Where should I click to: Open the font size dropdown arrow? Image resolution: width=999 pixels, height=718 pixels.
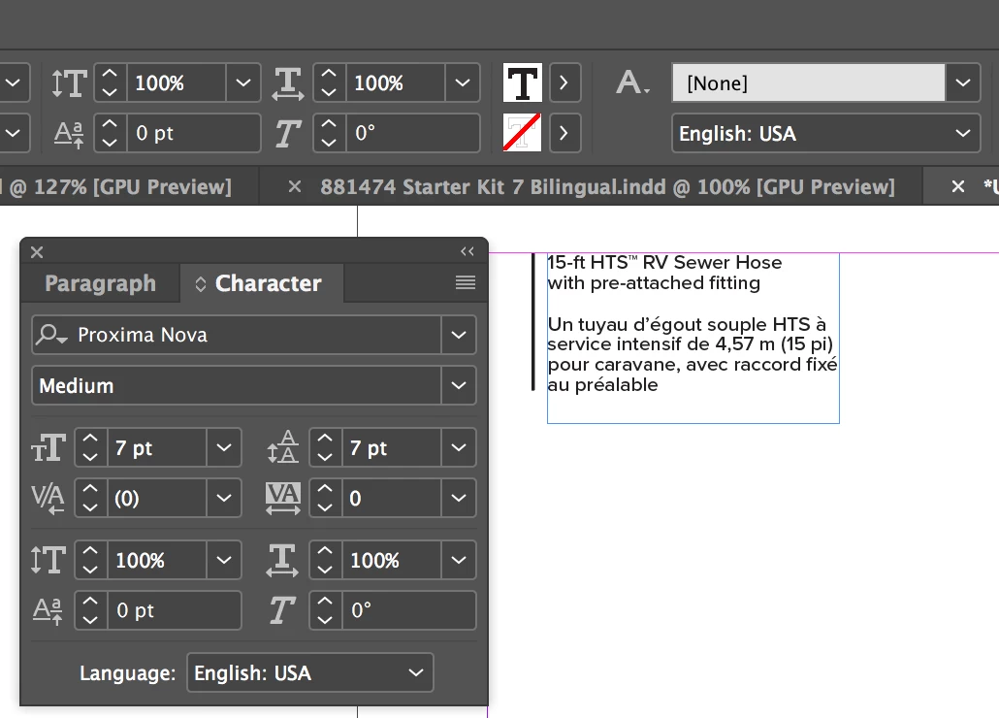point(224,448)
